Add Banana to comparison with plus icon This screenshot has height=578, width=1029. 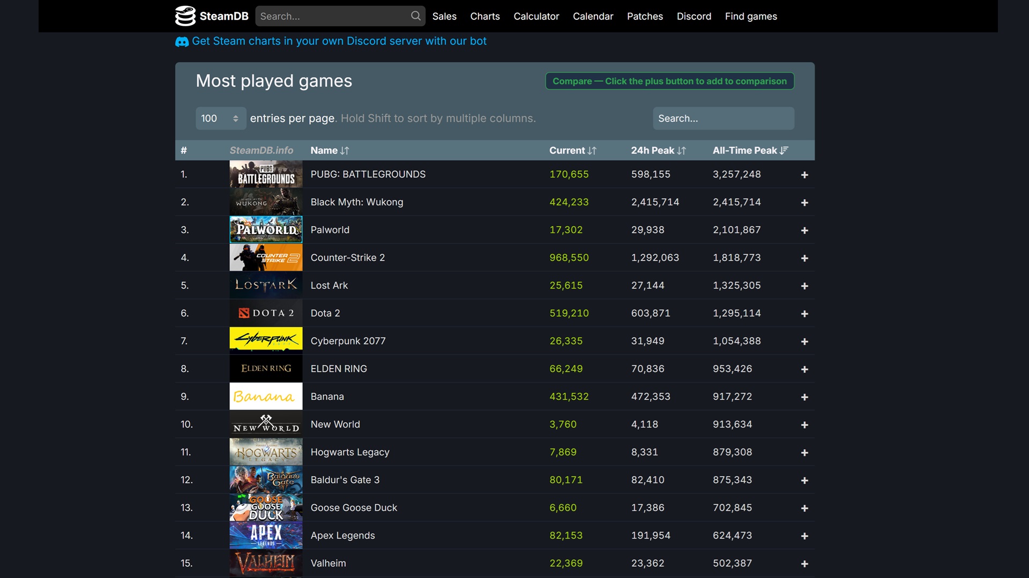[805, 397]
